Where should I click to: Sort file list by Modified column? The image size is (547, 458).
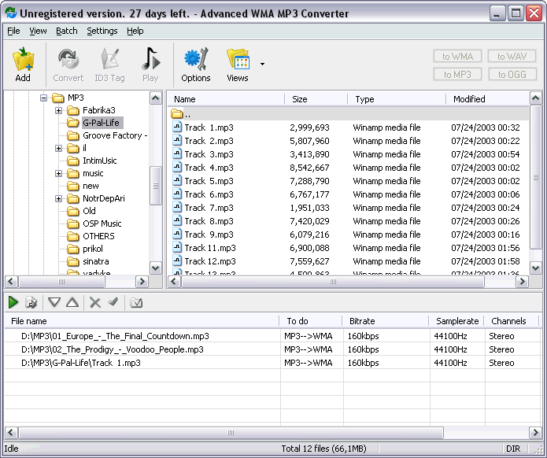coord(488,99)
